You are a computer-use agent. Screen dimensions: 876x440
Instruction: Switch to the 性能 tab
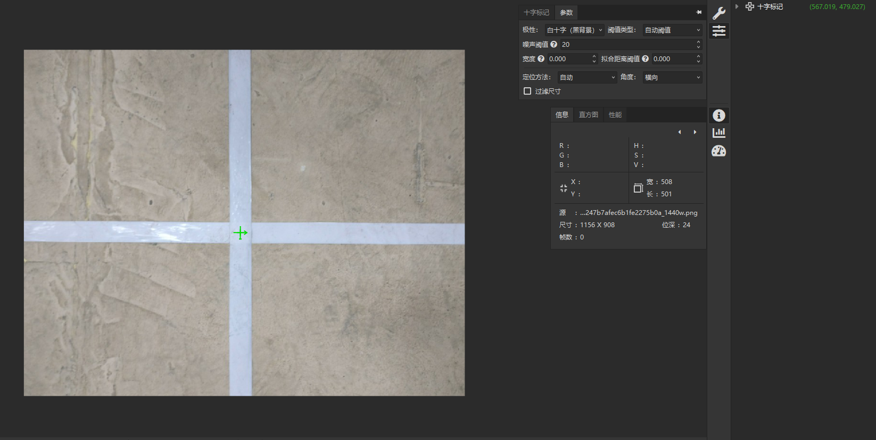pyautogui.click(x=615, y=115)
